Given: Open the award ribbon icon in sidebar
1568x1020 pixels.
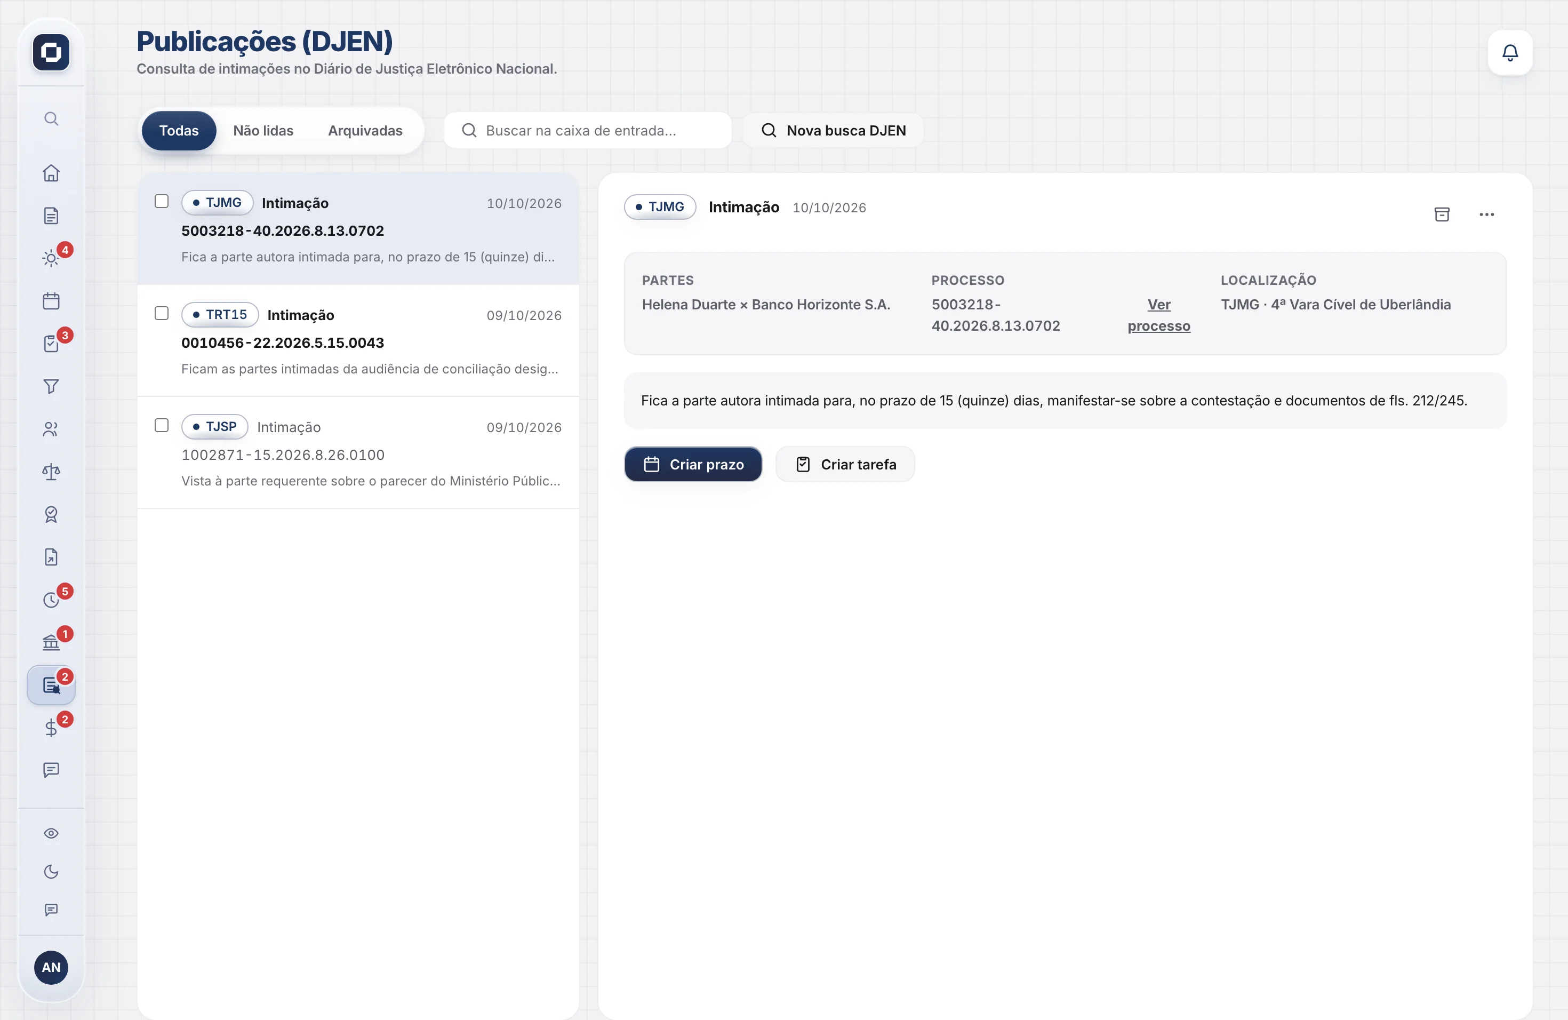Looking at the screenshot, I should tap(51, 515).
